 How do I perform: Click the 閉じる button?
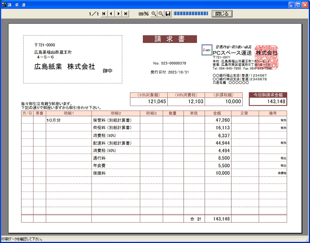222,14
